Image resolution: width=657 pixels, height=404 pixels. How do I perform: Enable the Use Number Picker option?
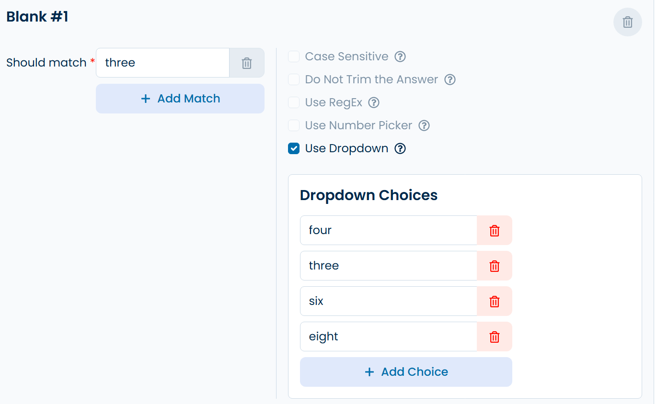tap(293, 125)
